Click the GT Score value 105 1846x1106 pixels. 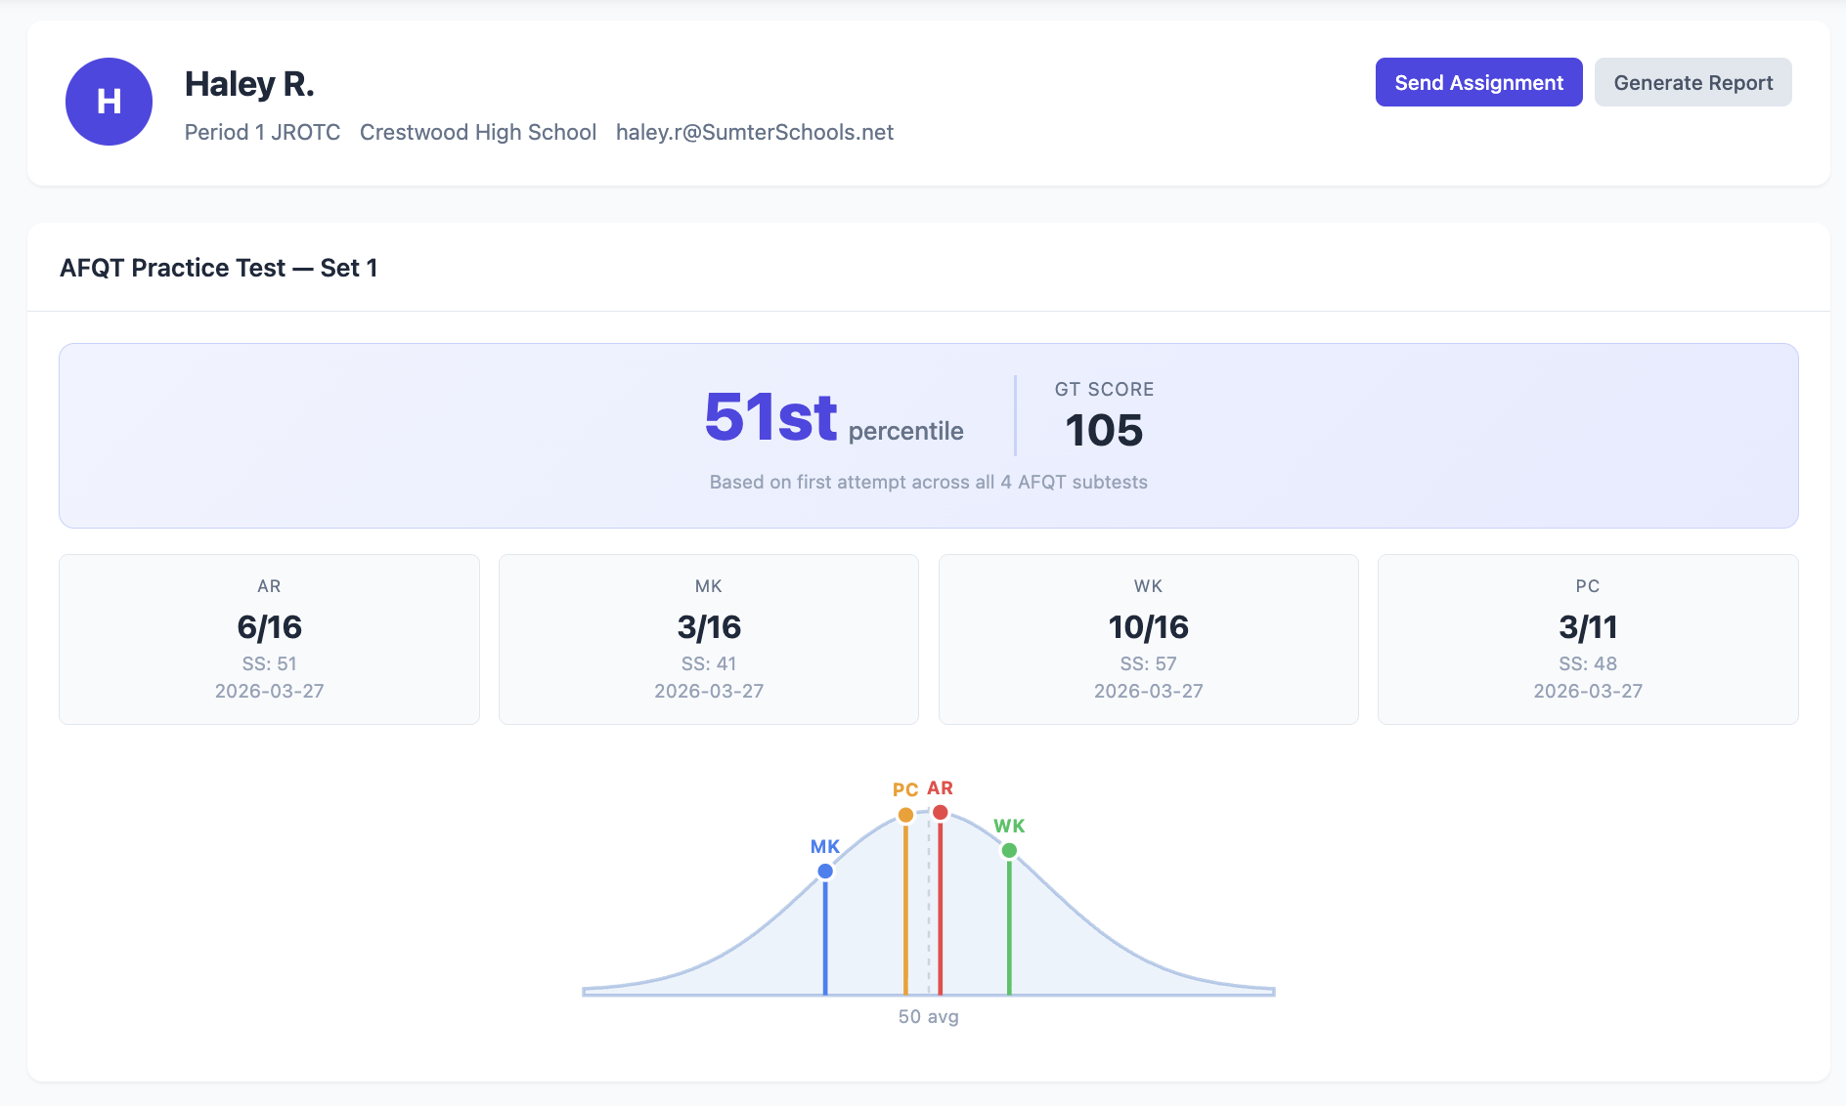click(1103, 430)
